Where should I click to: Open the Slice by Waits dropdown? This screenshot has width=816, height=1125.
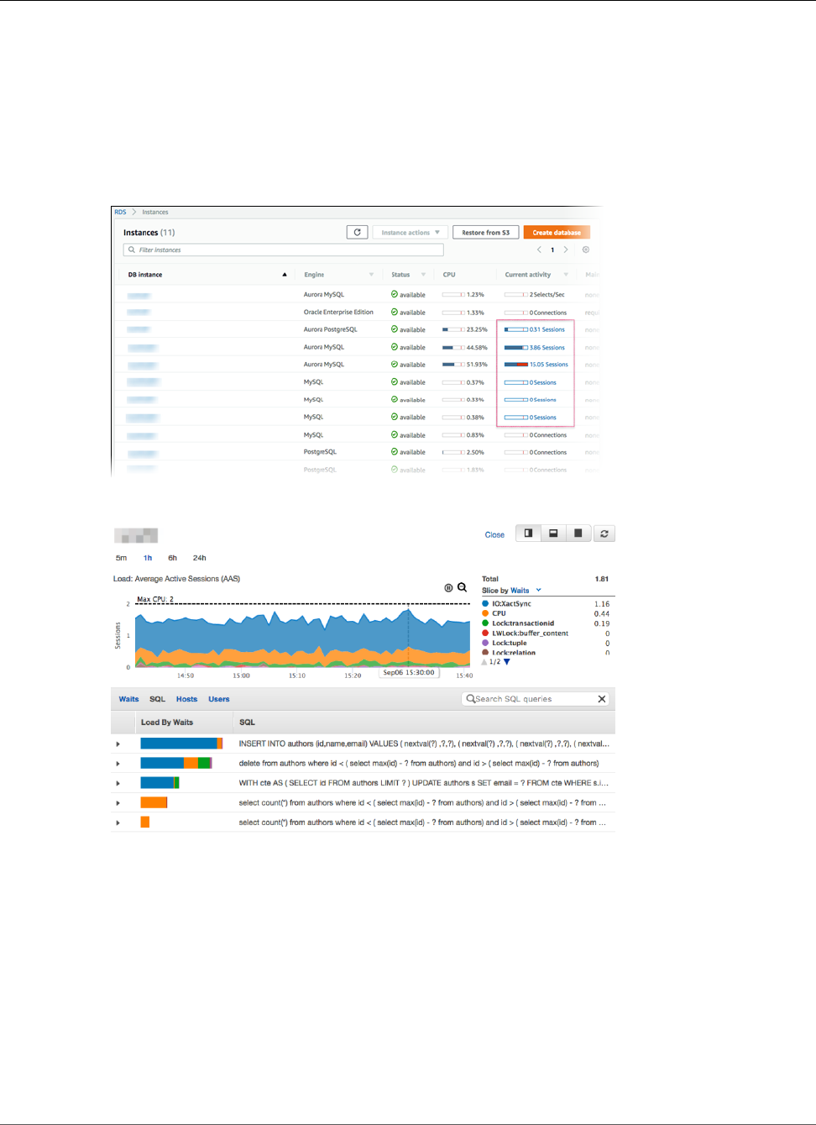tap(512, 591)
